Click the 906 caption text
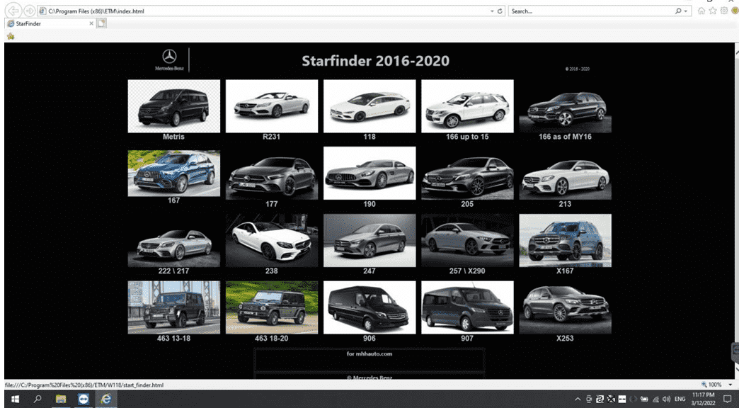The width and height of the screenshot is (739, 408). point(369,338)
